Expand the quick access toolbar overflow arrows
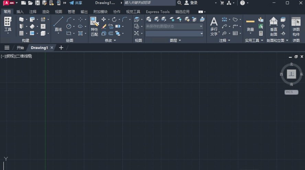 pyautogui.click(x=65, y=3)
